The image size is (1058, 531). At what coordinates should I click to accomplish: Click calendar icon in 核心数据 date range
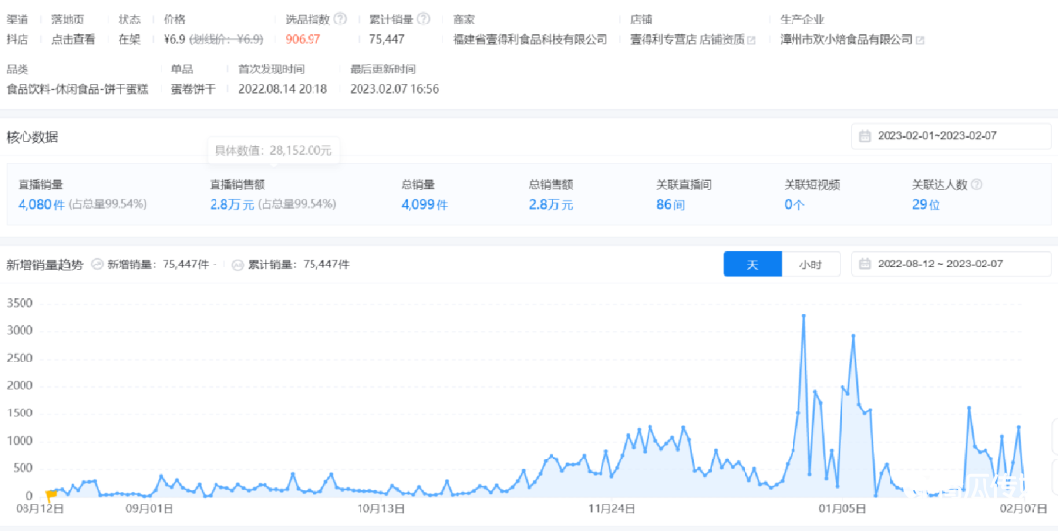tap(865, 136)
